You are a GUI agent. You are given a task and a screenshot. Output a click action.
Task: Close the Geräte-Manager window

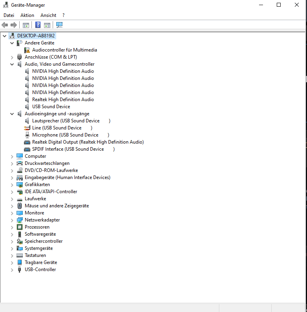point(297,5)
